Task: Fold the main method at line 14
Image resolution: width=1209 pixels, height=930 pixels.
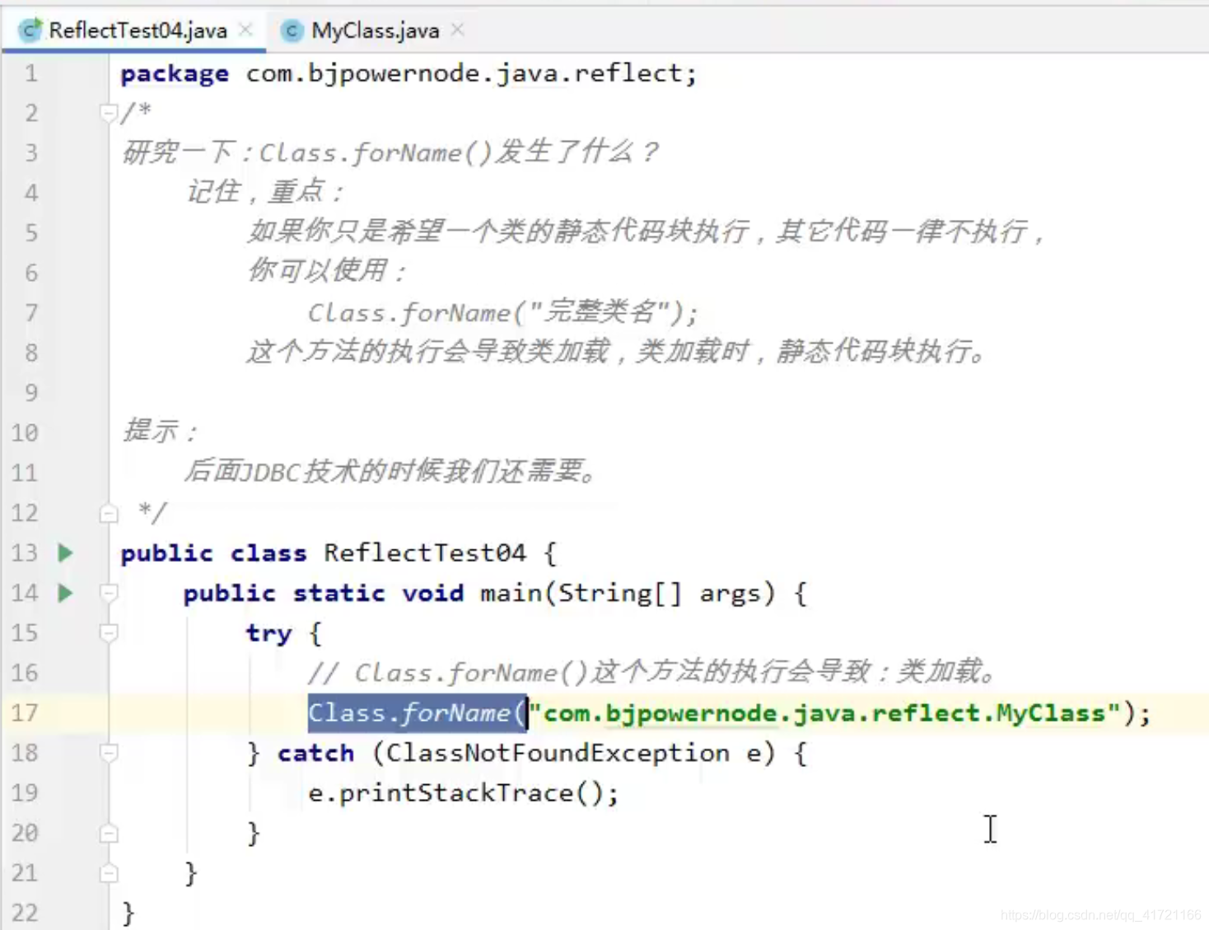Action: click(108, 592)
